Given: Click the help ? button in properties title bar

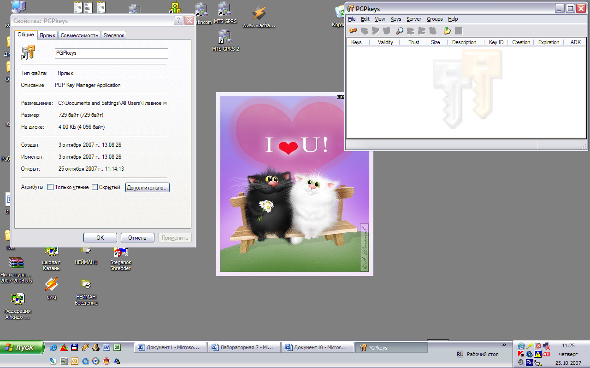Looking at the screenshot, I should [x=178, y=21].
